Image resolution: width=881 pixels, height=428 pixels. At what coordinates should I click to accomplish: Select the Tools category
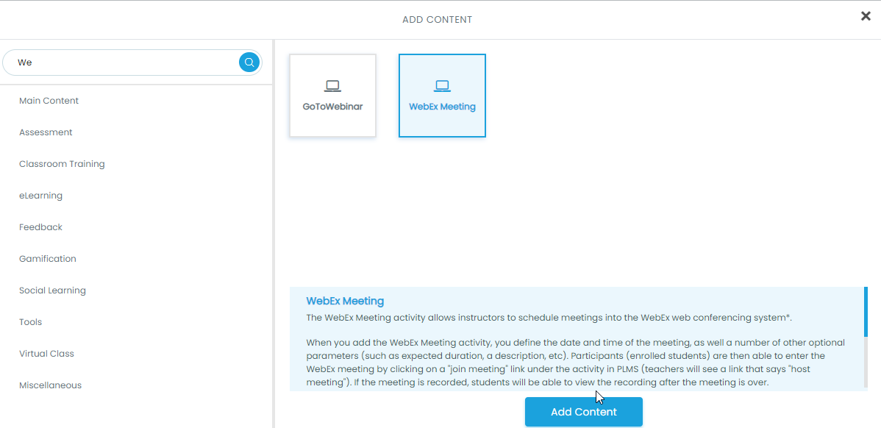pos(30,322)
